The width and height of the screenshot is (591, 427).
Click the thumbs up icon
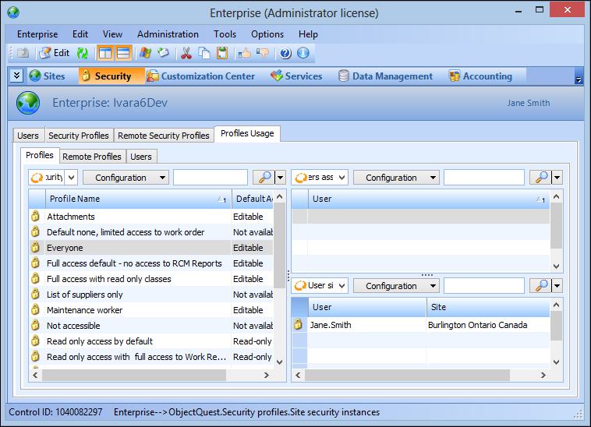coord(245,53)
